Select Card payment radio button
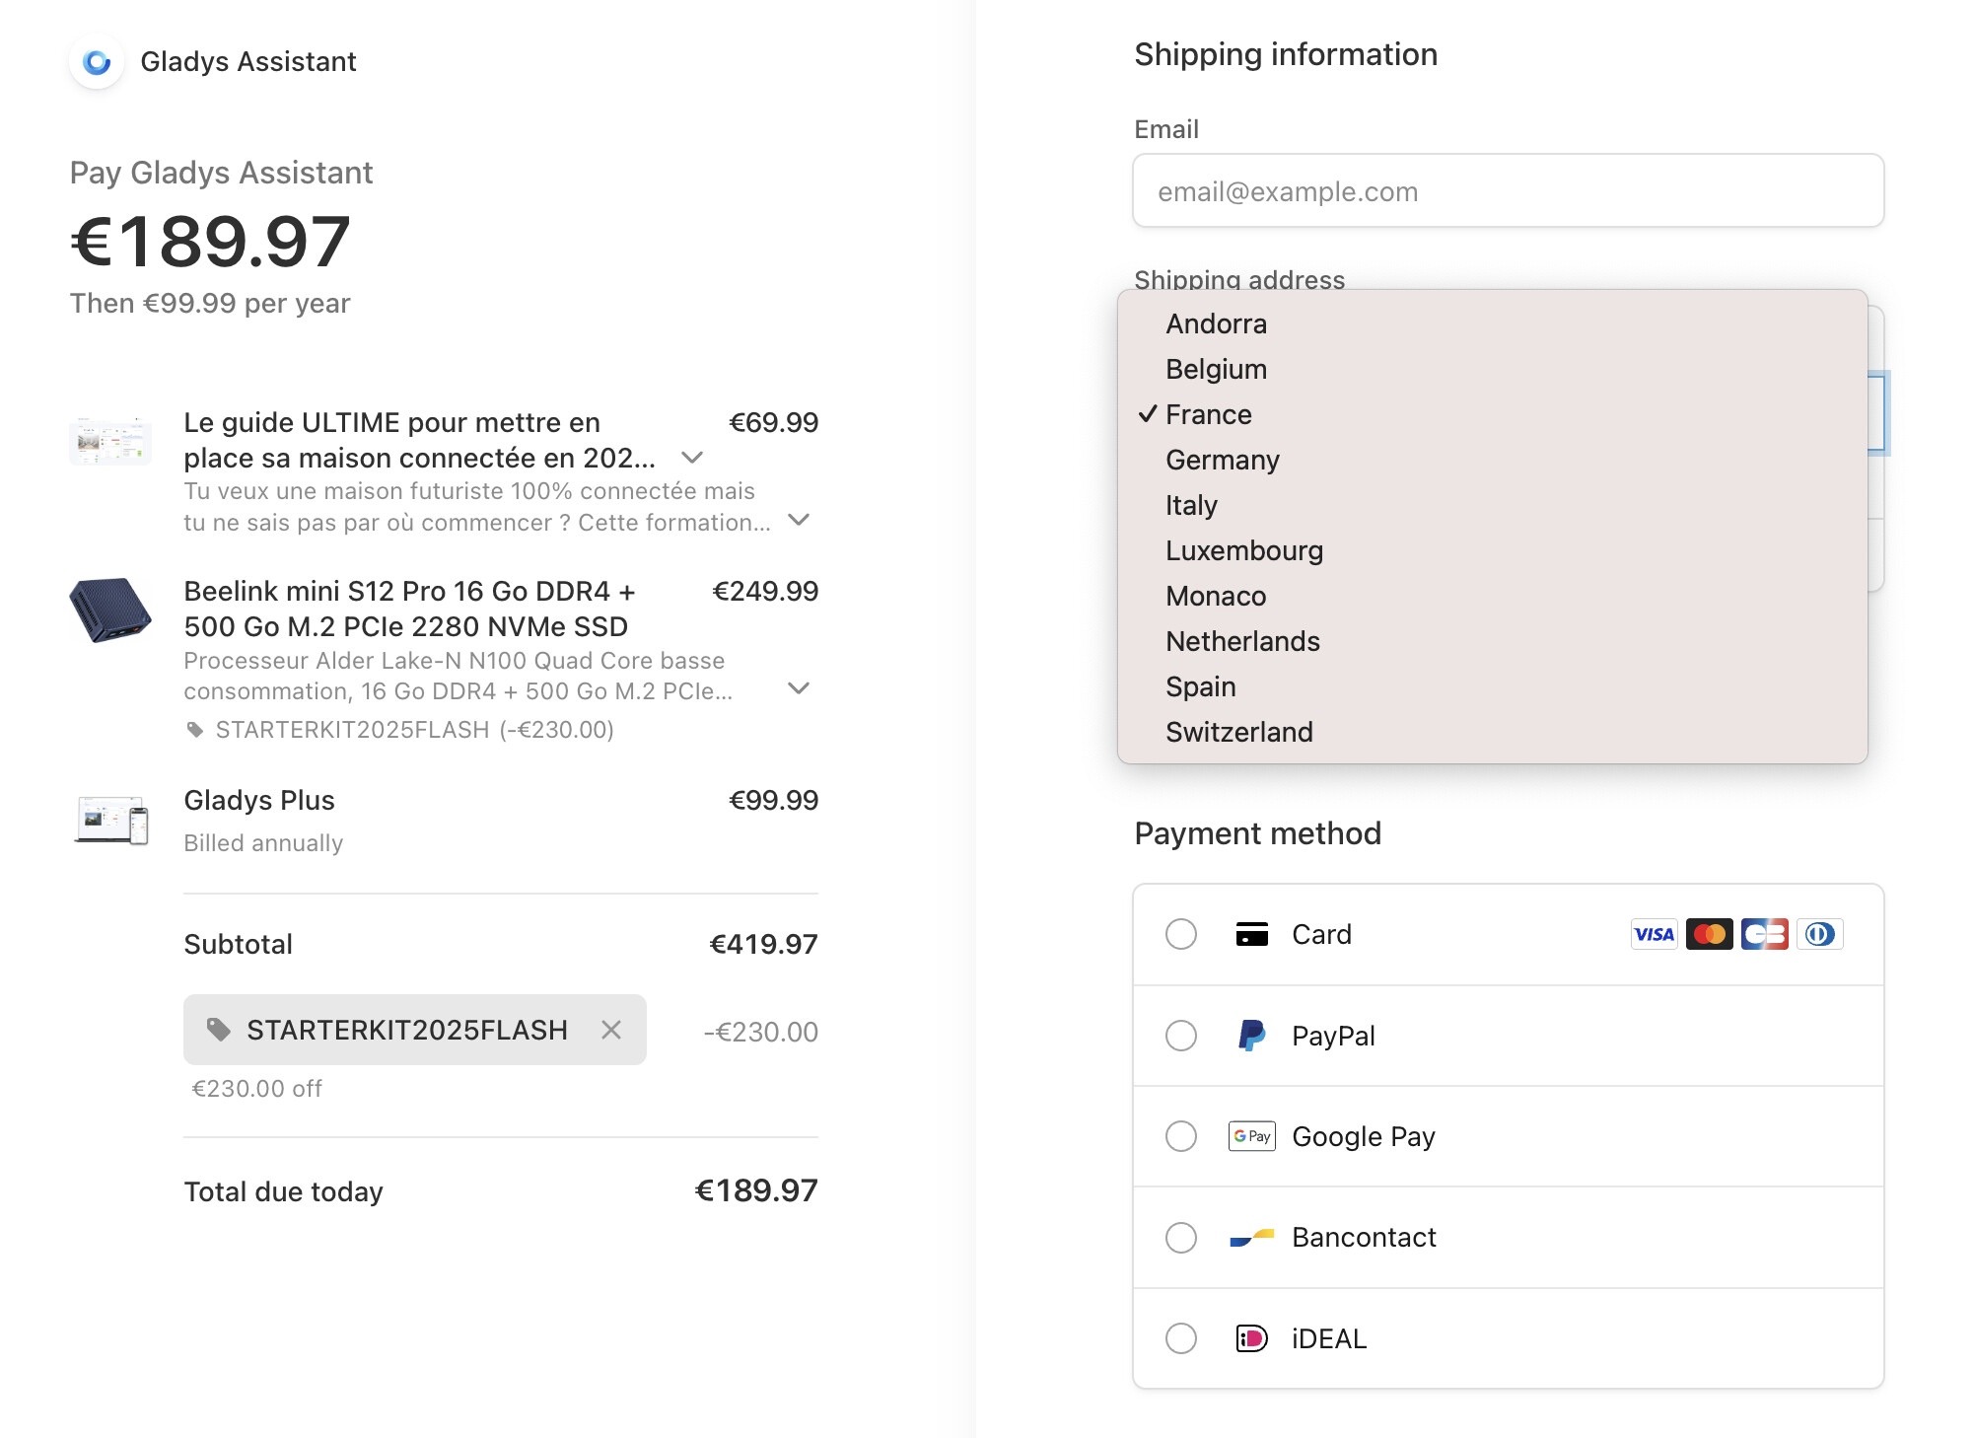 coord(1180,934)
